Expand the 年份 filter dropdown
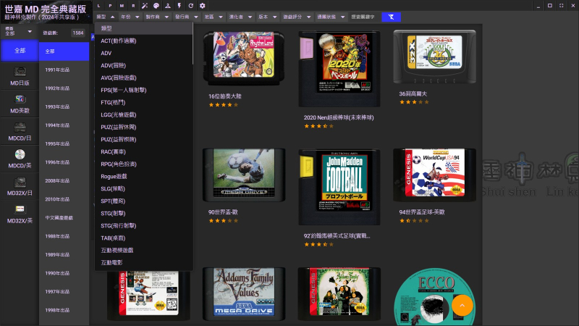This screenshot has height=326, width=579. (129, 17)
